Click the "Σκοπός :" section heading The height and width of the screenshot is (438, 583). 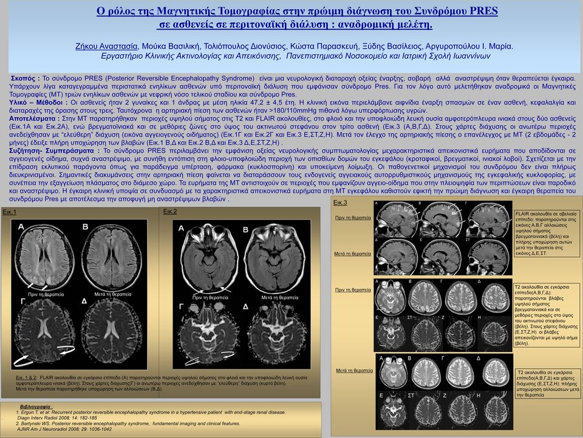[x=25, y=78]
